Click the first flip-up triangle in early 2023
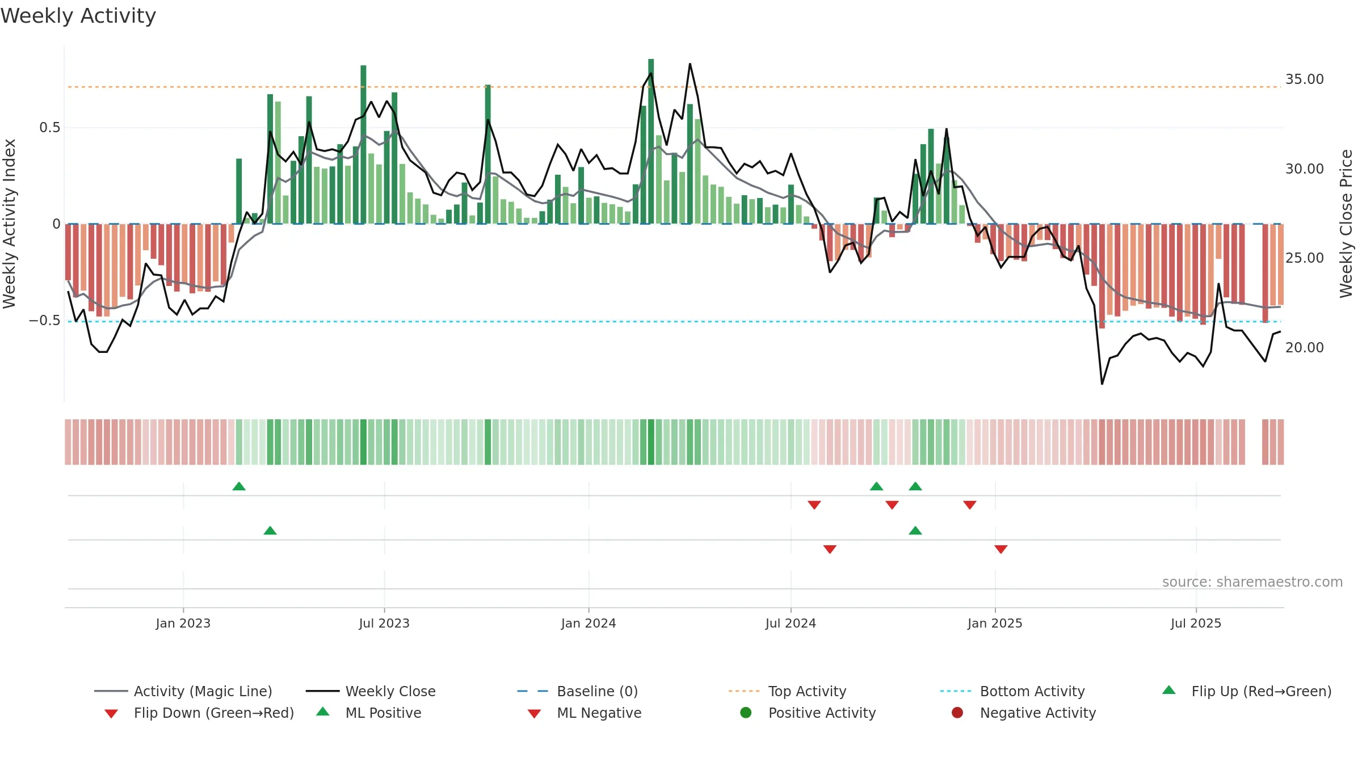The image size is (1362, 766). pyautogui.click(x=239, y=486)
